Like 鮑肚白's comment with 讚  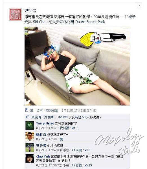pos(61,139)
